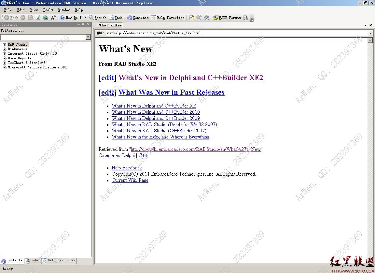Screen dimensions: 375x273
Task: Open the Current Wiki Page link
Action: click(x=130, y=180)
